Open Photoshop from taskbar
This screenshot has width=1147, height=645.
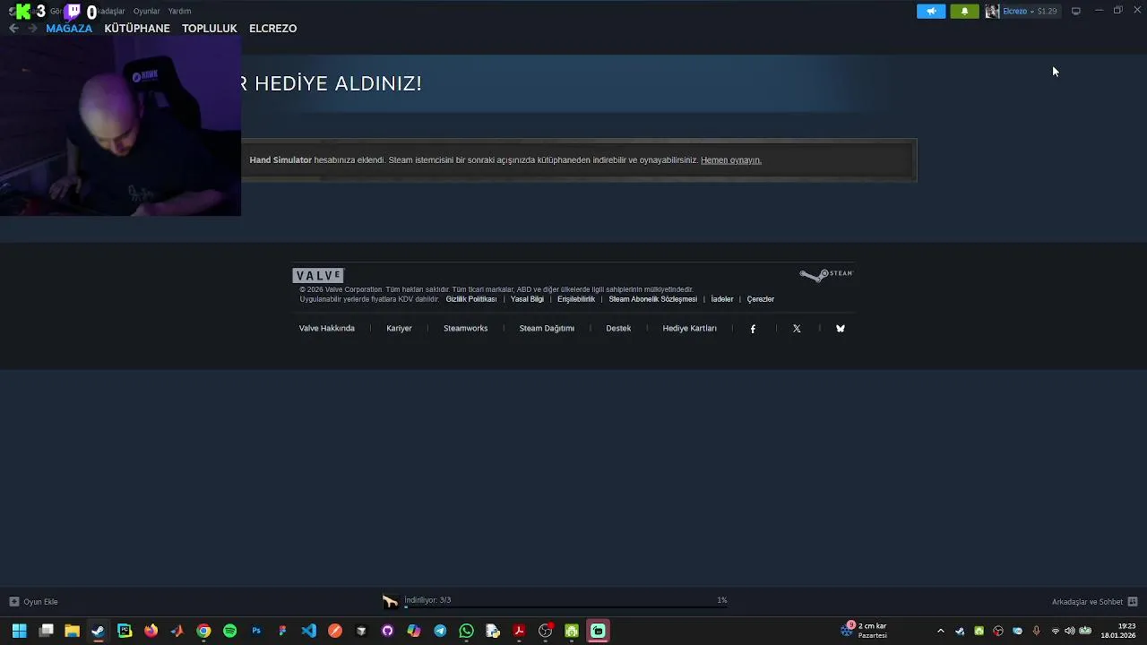click(x=256, y=631)
